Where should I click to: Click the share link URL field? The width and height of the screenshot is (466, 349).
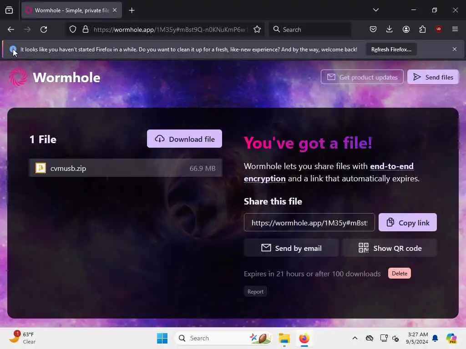point(309,223)
